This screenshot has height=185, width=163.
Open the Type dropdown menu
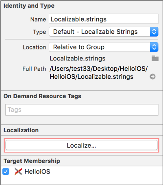(x=104, y=32)
